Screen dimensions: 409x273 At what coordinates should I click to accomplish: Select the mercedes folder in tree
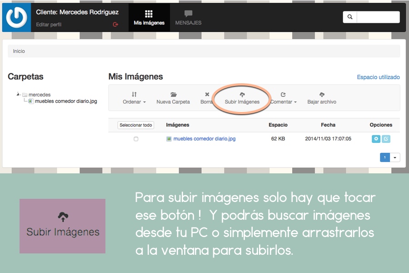[40, 95]
